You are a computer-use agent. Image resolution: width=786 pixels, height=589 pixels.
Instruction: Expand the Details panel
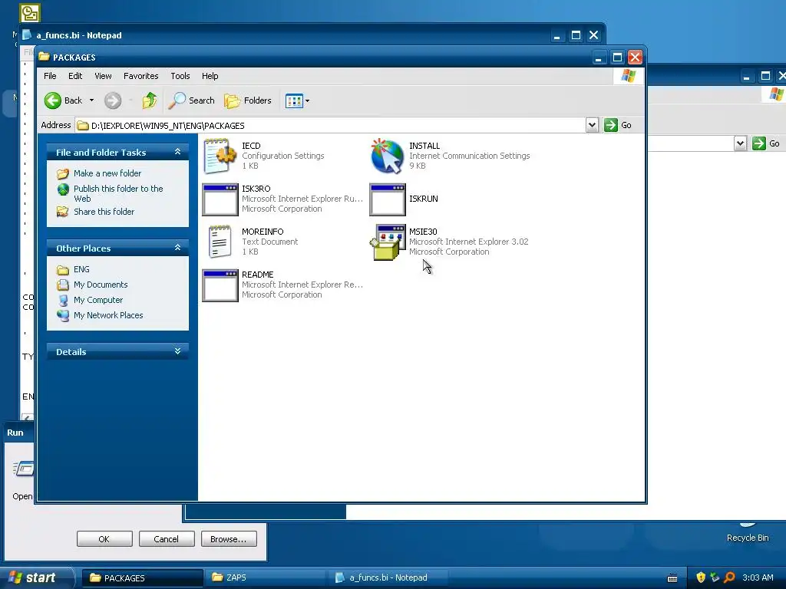coord(177,351)
